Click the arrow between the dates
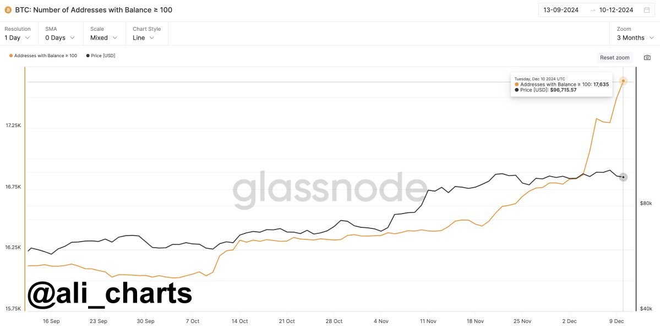This screenshot has width=660, height=328. coord(592,10)
